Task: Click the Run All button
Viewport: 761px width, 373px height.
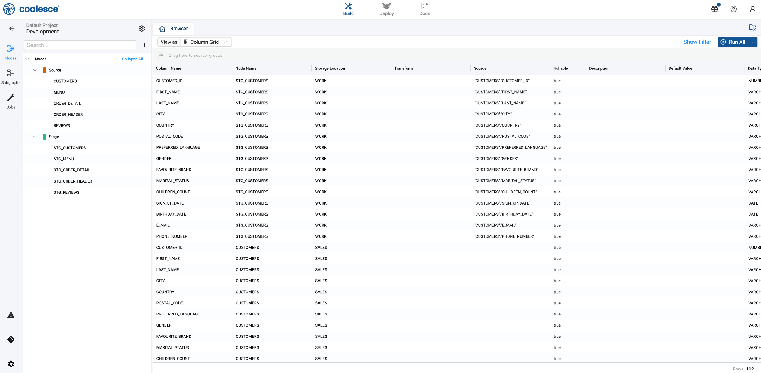Action: tap(733, 42)
